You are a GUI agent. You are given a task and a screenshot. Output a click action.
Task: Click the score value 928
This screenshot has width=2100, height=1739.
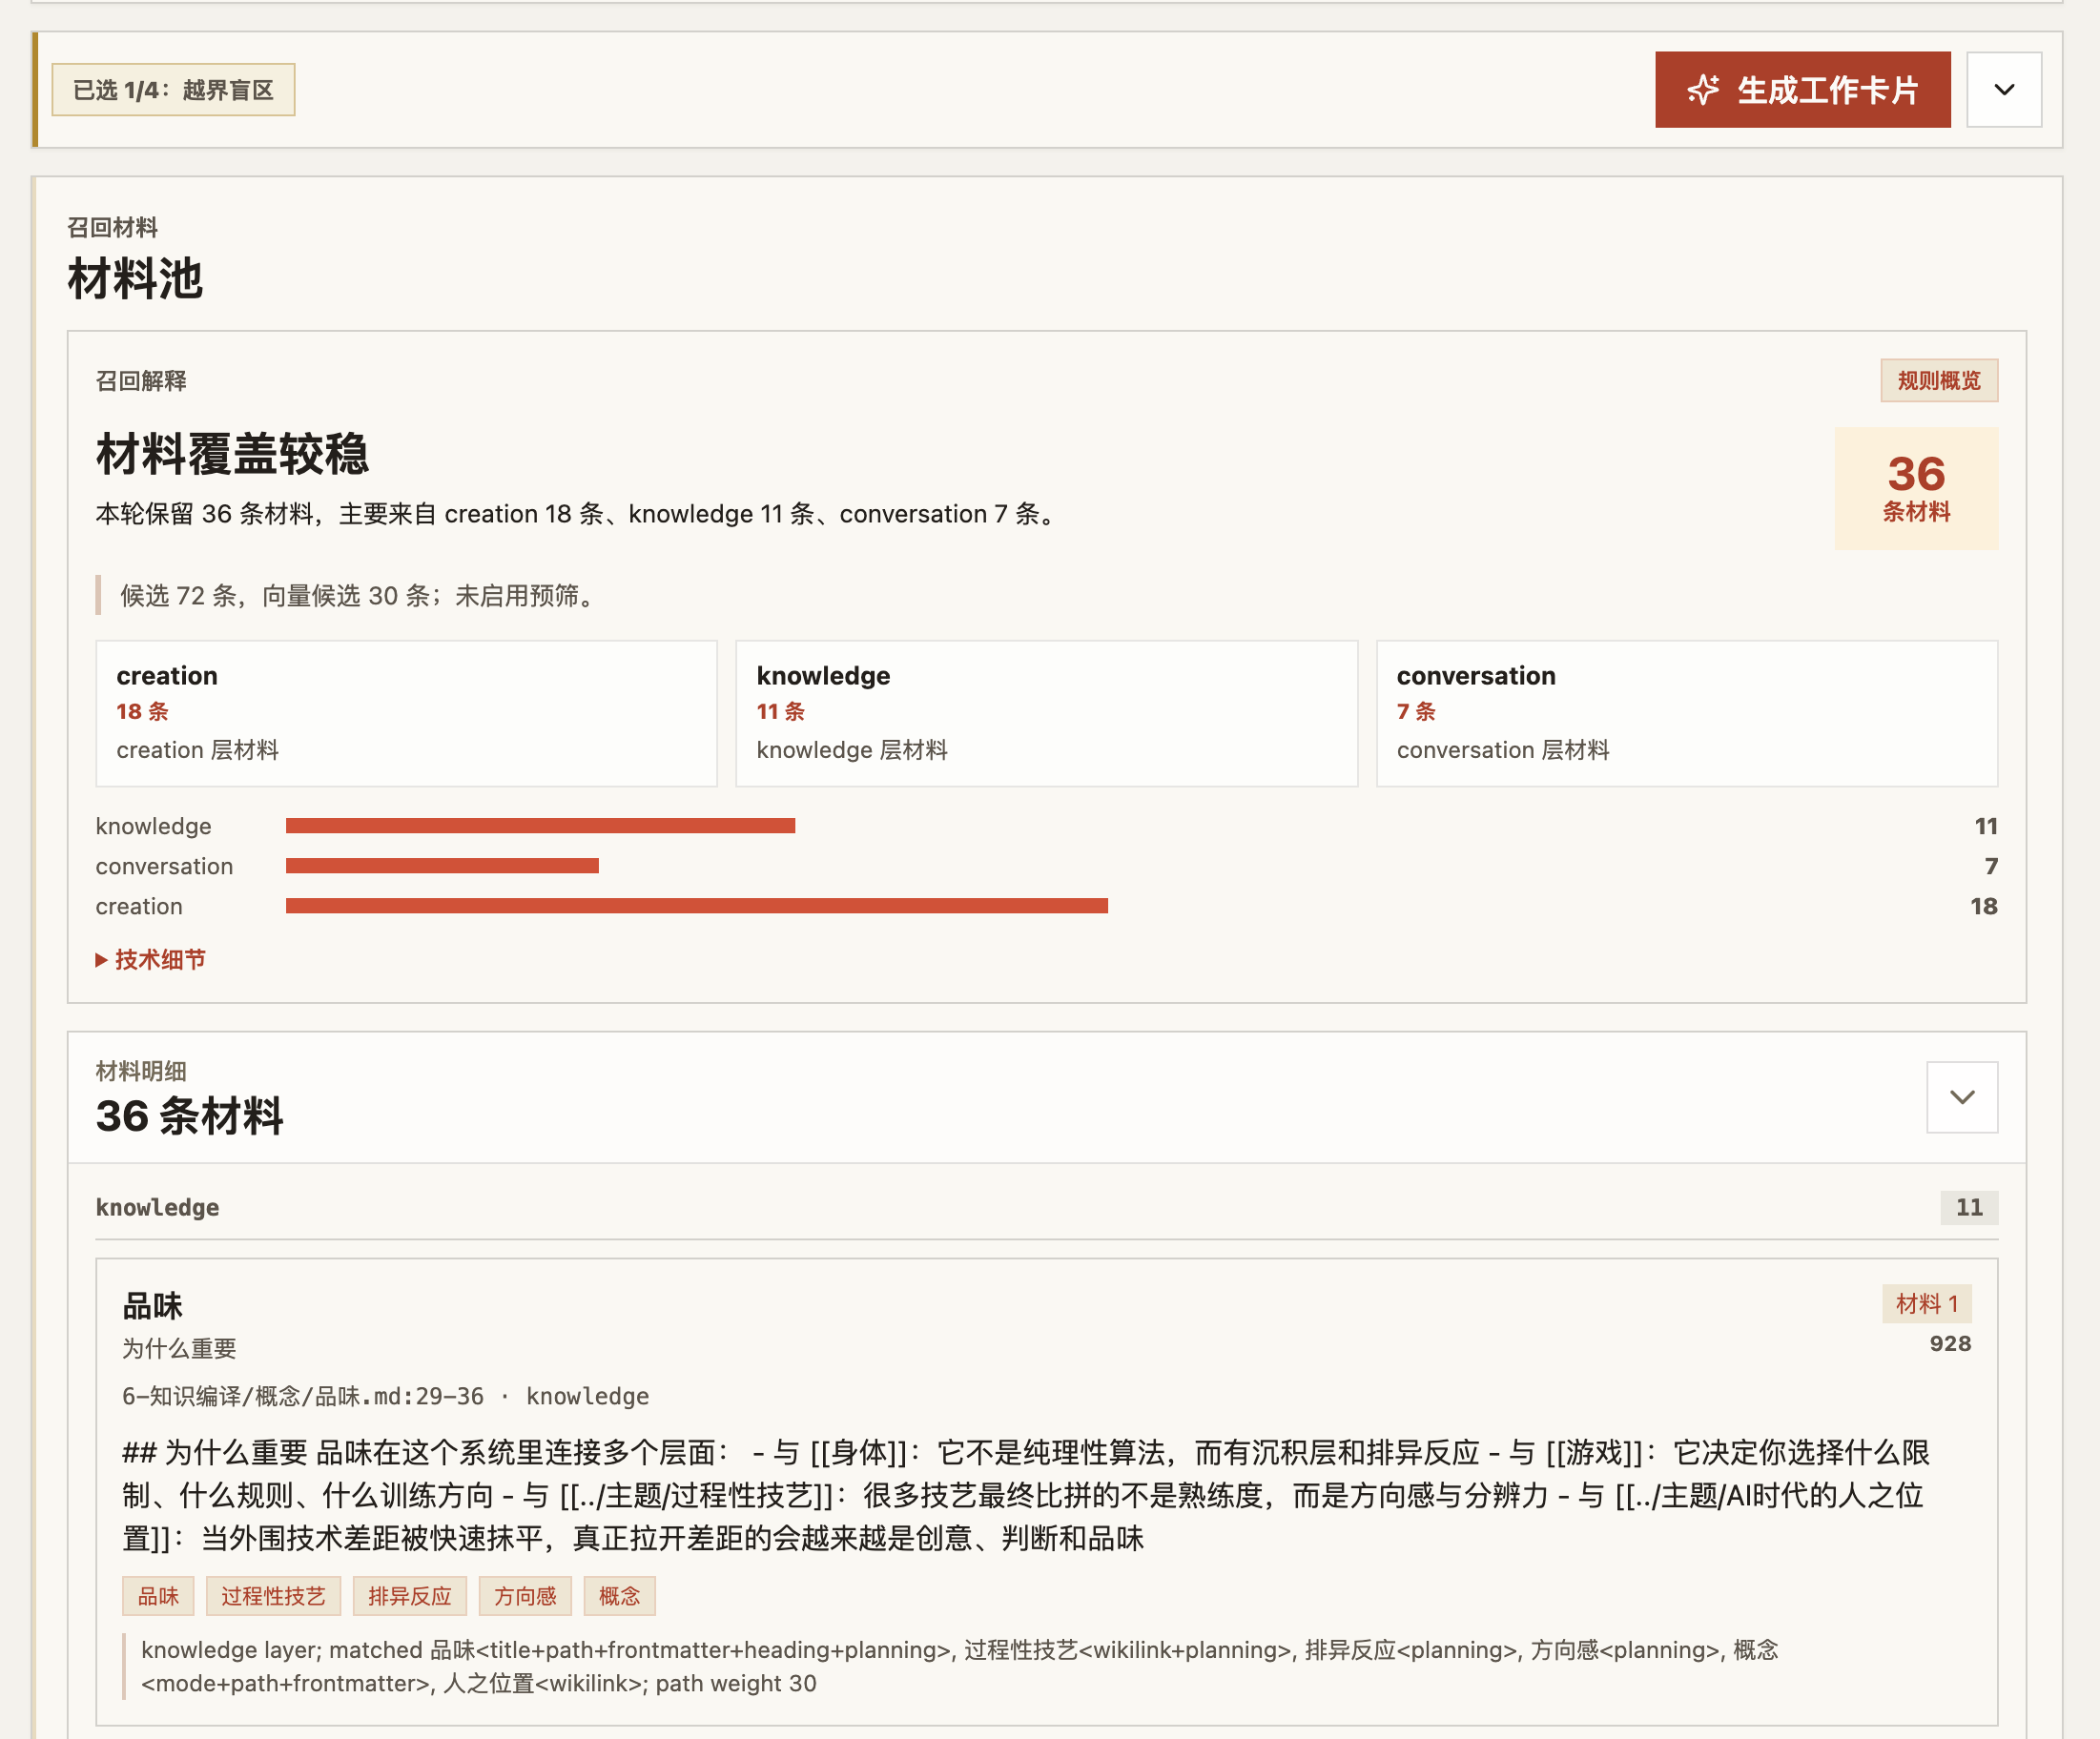pyautogui.click(x=1950, y=1344)
